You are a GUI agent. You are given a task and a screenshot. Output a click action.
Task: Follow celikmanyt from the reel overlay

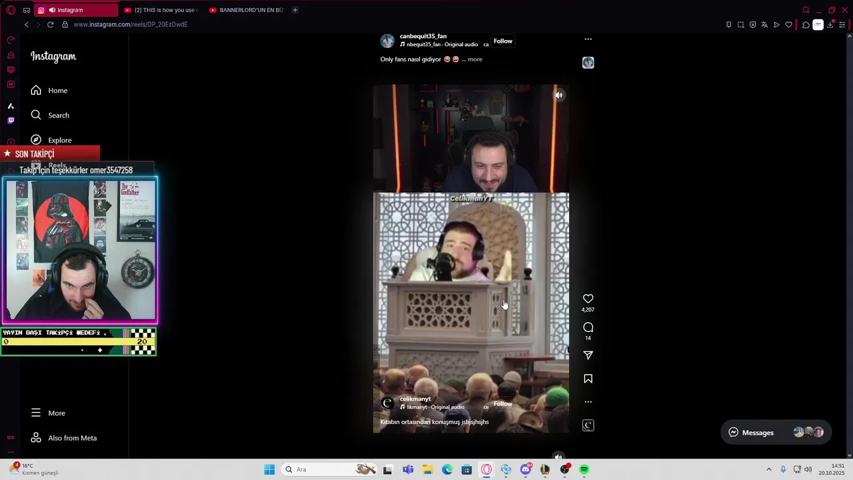click(x=503, y=404)
